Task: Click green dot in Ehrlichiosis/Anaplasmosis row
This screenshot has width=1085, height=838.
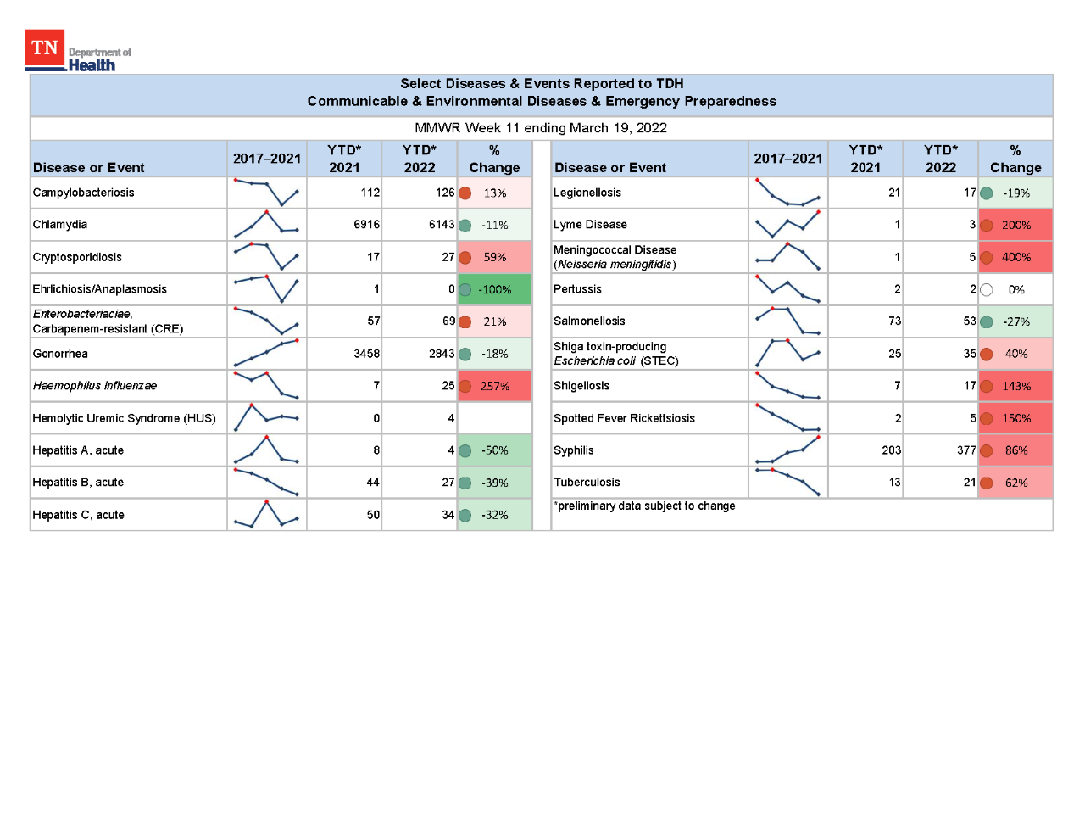Action: (465, 290)
